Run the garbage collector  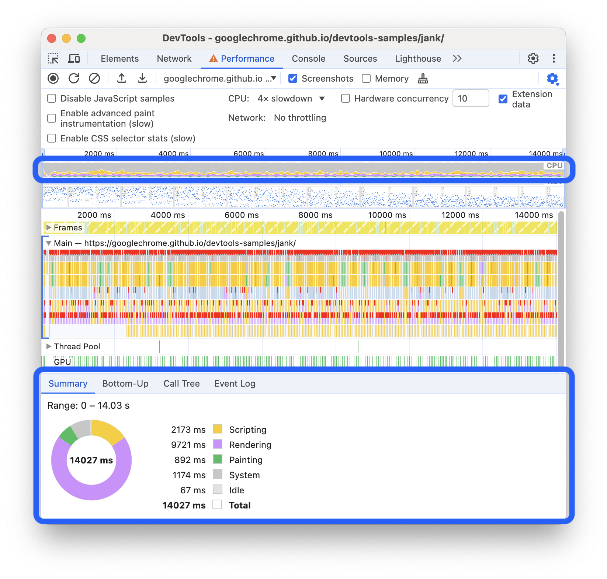423,78
